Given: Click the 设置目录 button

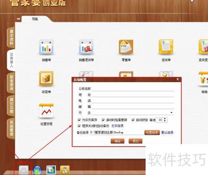Looking at the screenshot, I should [x=152, y=132].
